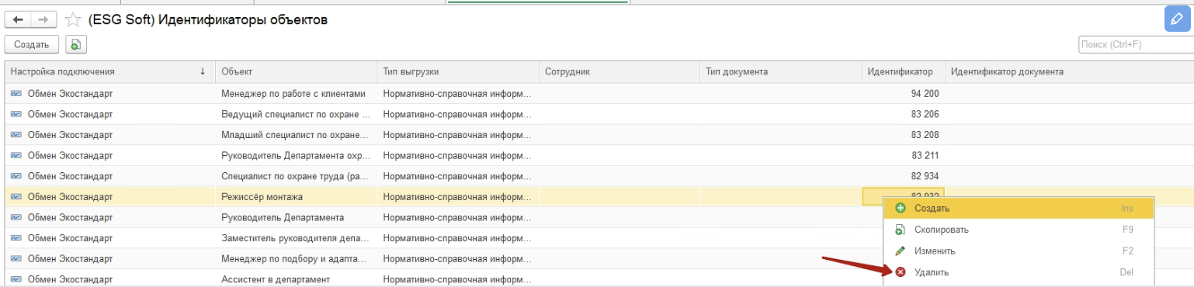Click Обмен Экостандарт in Ассистент в департамент row
The image size is (1194, 287).
[x=70, y=279]
